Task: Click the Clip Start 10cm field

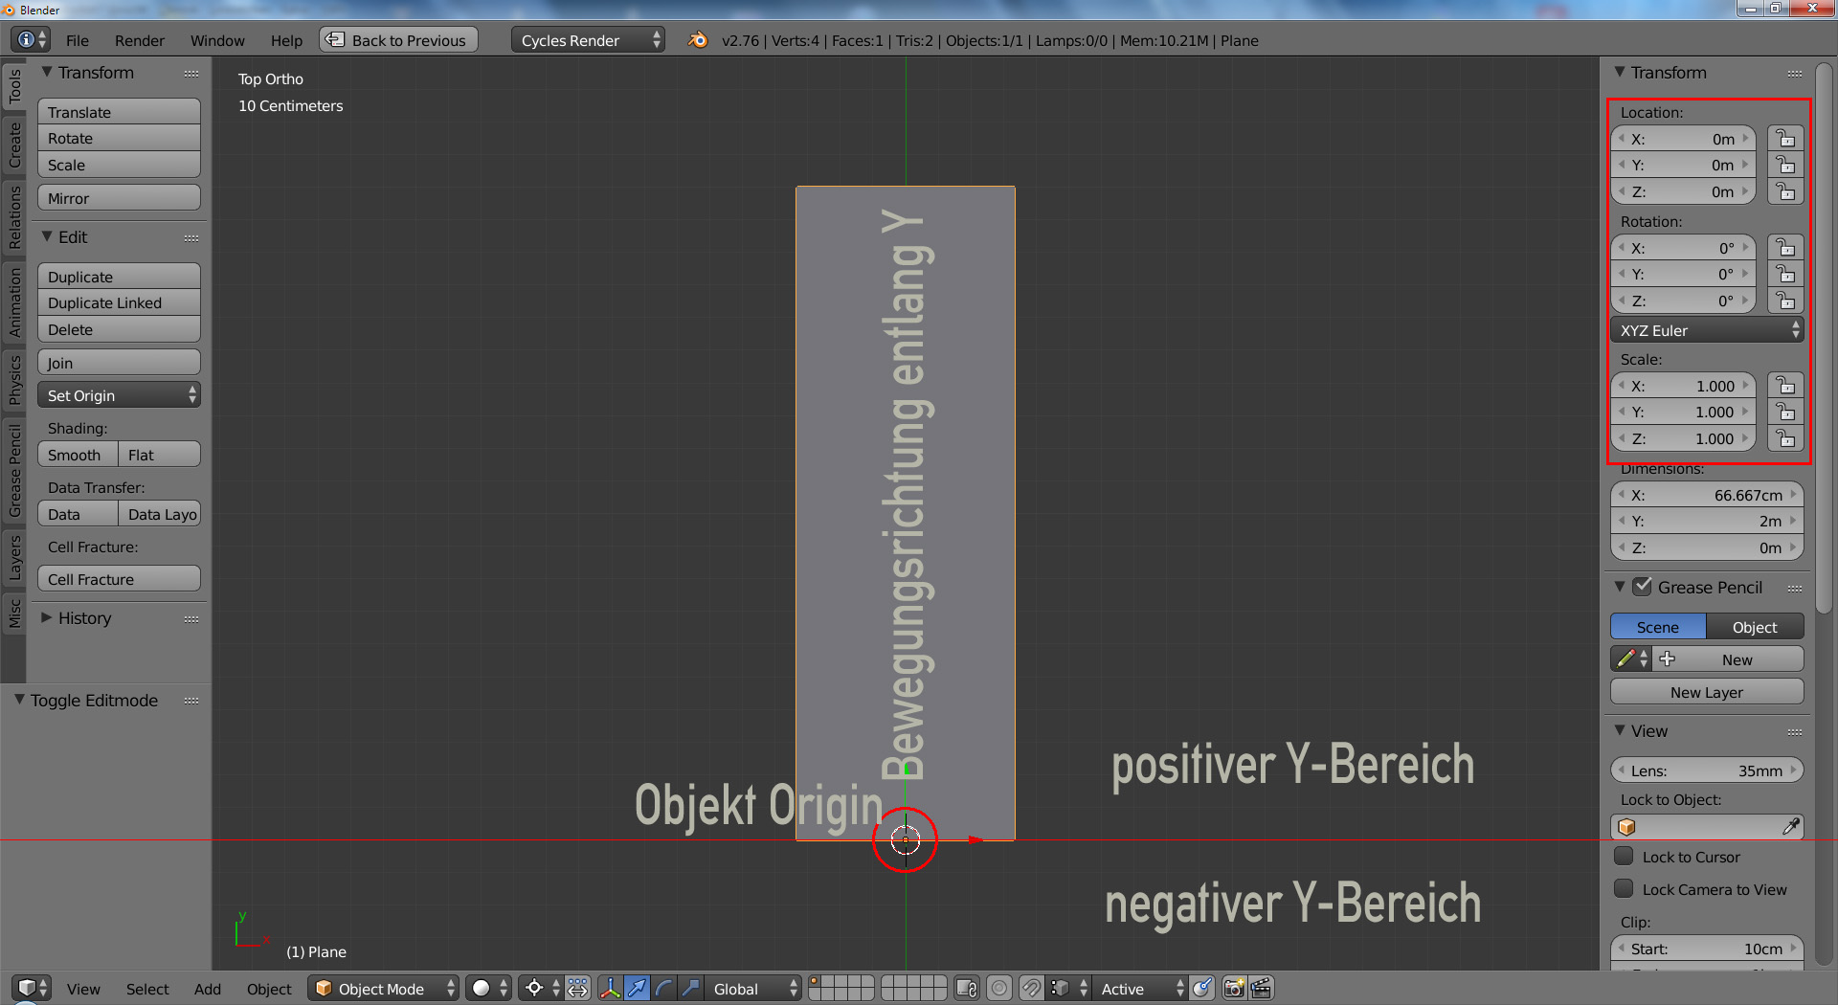Action: pos(1708,949)
